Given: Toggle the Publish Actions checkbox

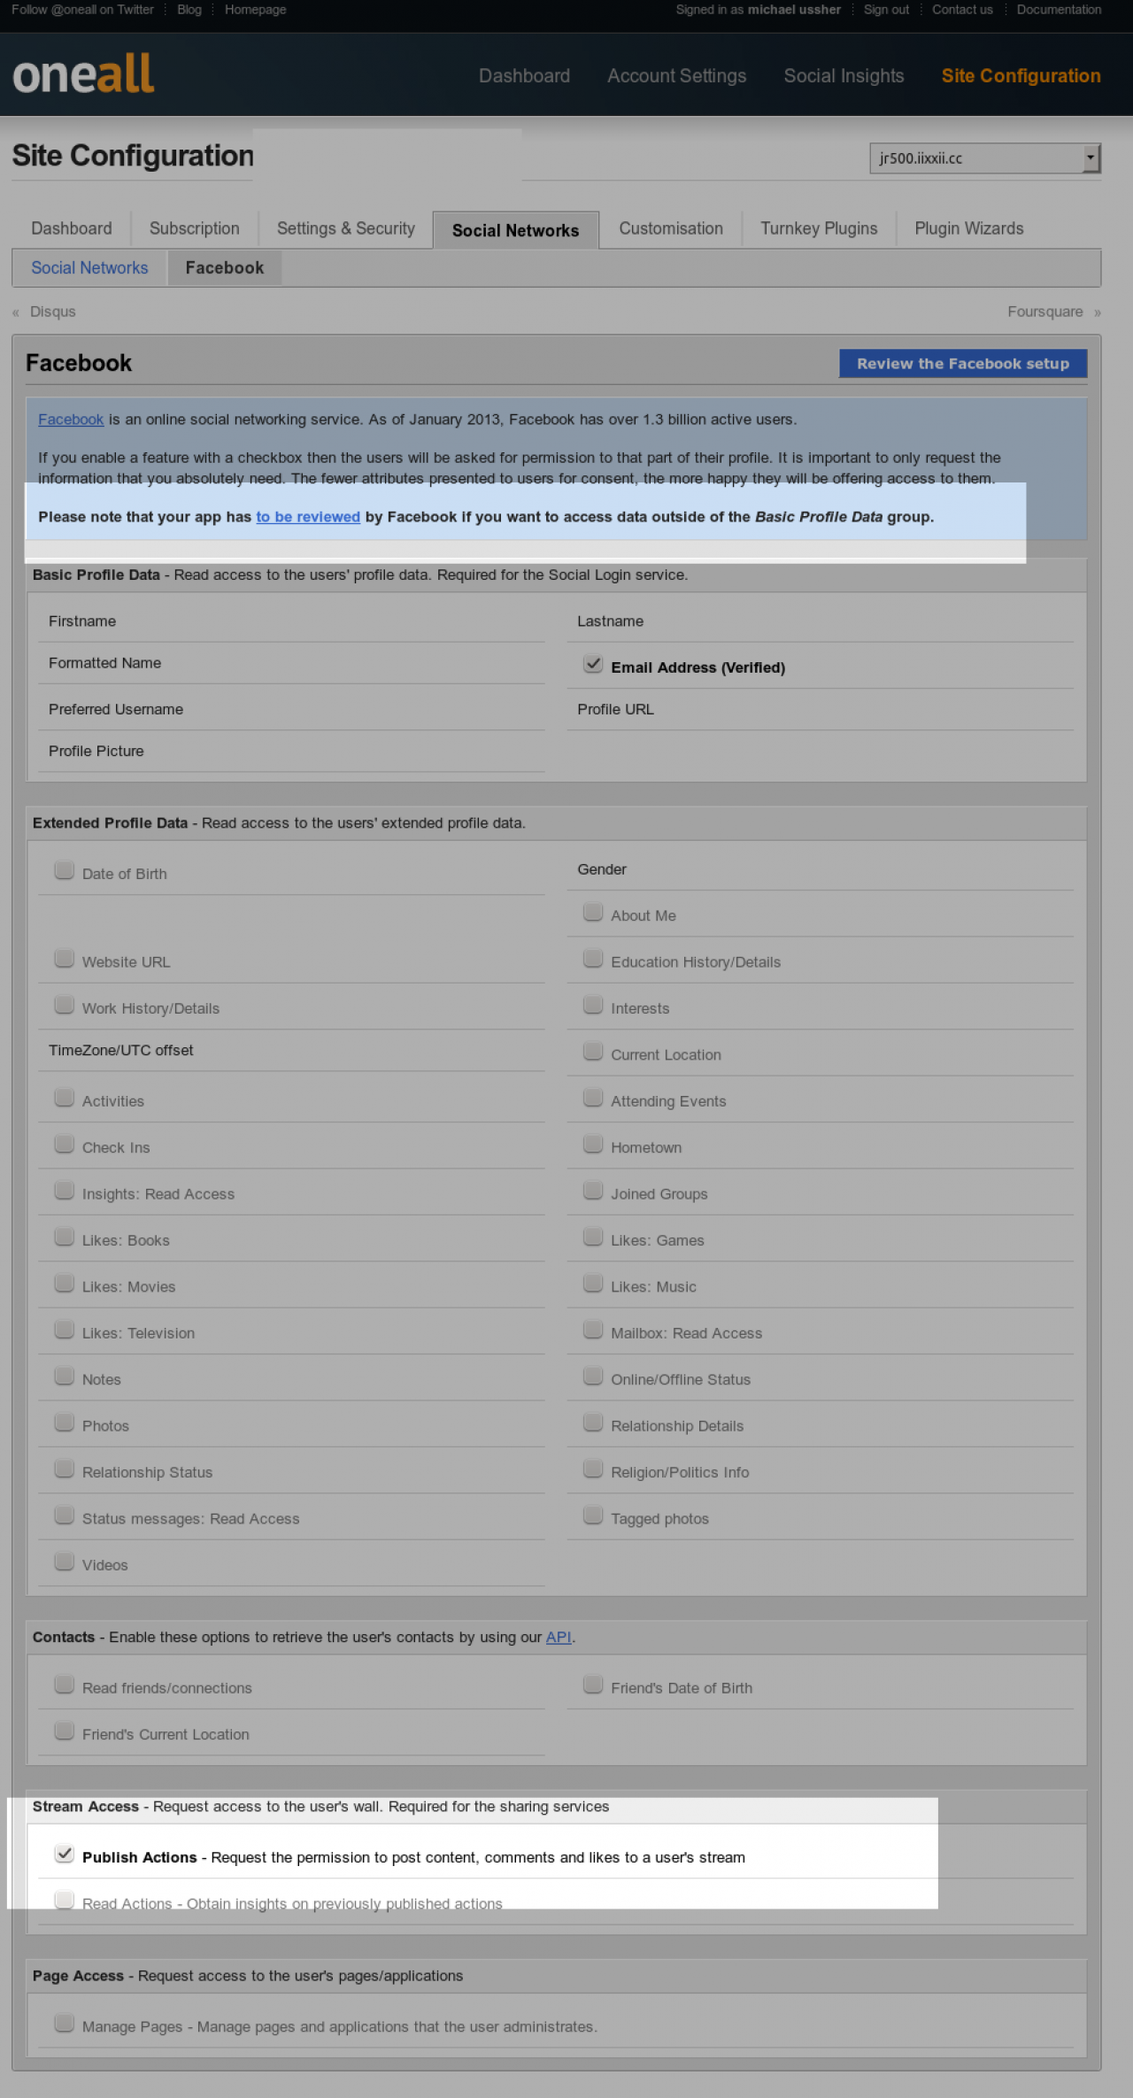Looking at the screenshot, I should point(64,1853).
